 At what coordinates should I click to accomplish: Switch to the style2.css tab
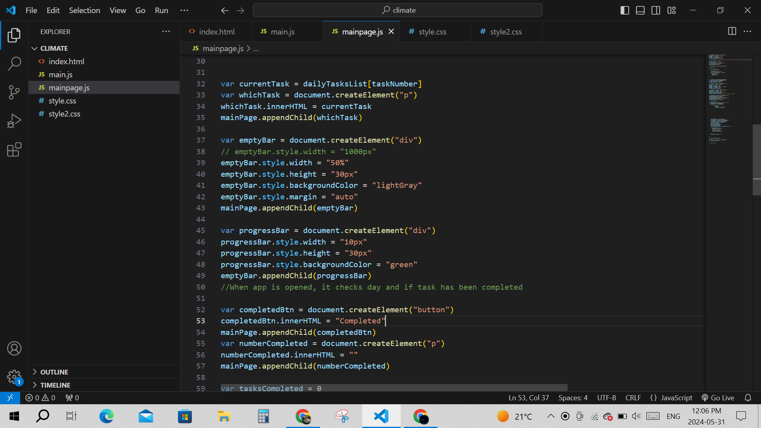click(505, 32)
